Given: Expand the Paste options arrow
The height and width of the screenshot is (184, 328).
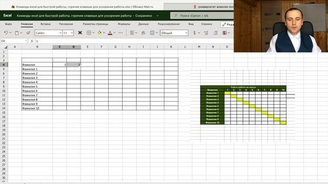Looking at the screenshot, I should click(x=21, y=33).
